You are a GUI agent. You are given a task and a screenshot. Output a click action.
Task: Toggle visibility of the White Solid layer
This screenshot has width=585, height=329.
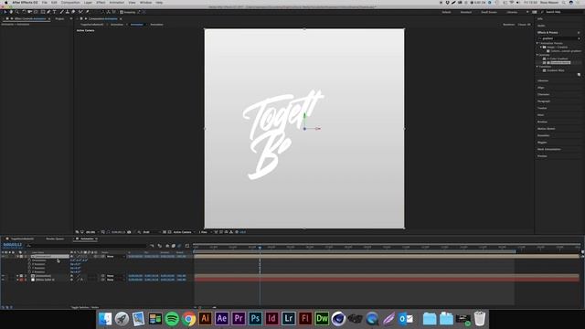(3, 280)
